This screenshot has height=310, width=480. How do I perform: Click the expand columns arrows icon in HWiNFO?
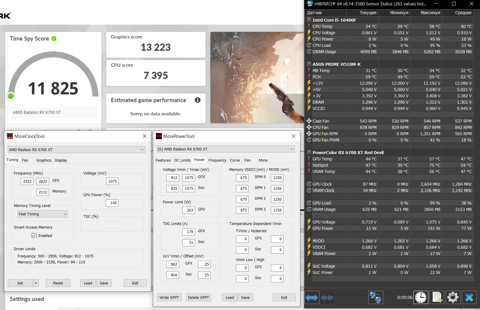tap(312, 297)
